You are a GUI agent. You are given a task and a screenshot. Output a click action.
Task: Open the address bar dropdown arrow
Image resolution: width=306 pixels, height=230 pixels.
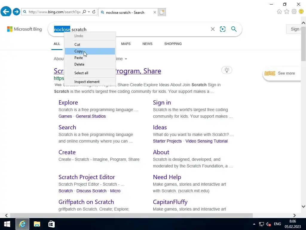coord(89,12)
